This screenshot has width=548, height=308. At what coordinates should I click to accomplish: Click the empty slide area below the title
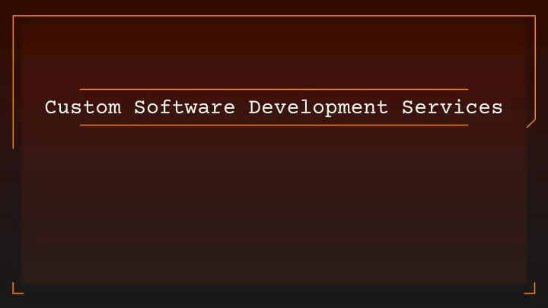[x=274, y=205]
